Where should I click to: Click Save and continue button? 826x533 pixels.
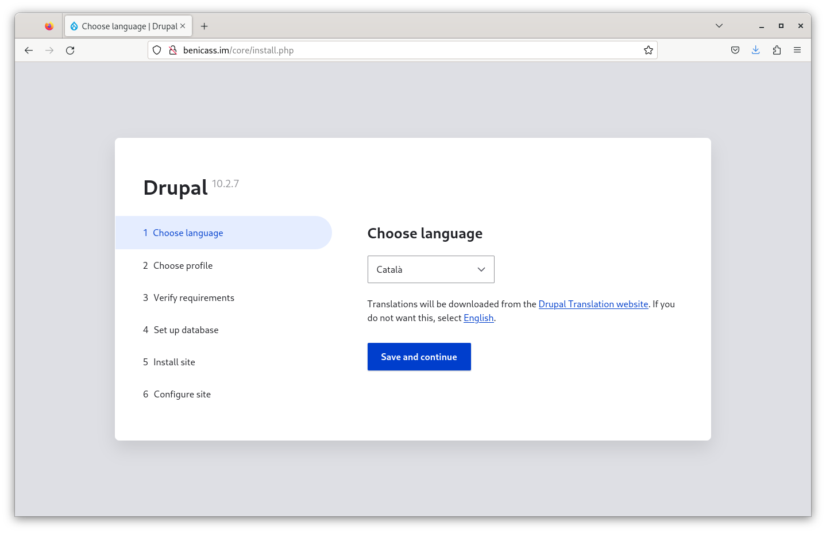click(419, 357)
